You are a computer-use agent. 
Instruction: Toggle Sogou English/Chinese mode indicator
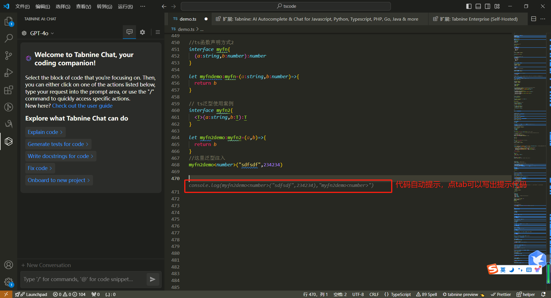(x=503, y=270)
